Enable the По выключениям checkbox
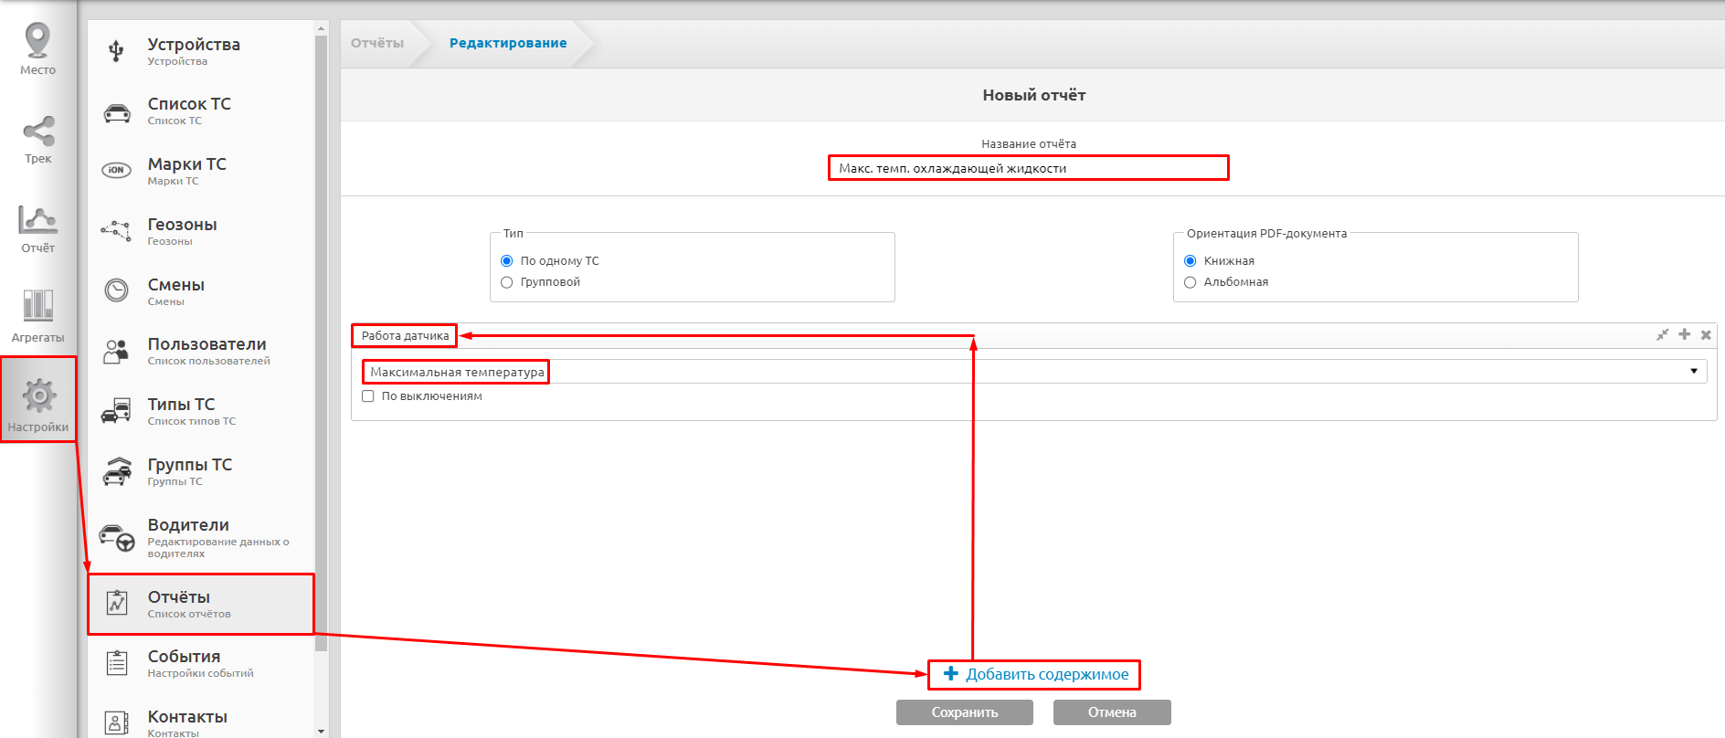 (368, 396)
